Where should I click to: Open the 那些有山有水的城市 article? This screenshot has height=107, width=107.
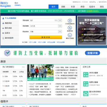67,84
